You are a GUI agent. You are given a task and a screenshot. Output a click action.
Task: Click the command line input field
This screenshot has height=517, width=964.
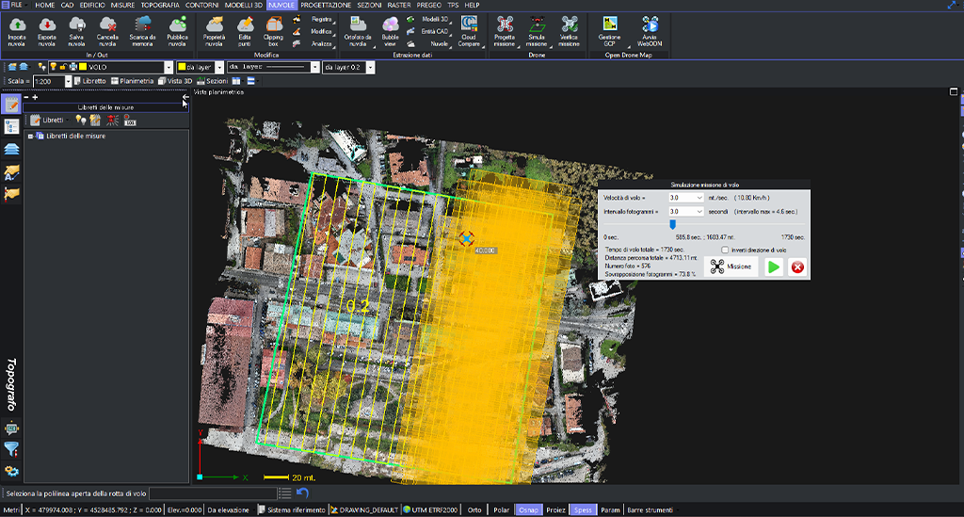[x=213, y=493]
